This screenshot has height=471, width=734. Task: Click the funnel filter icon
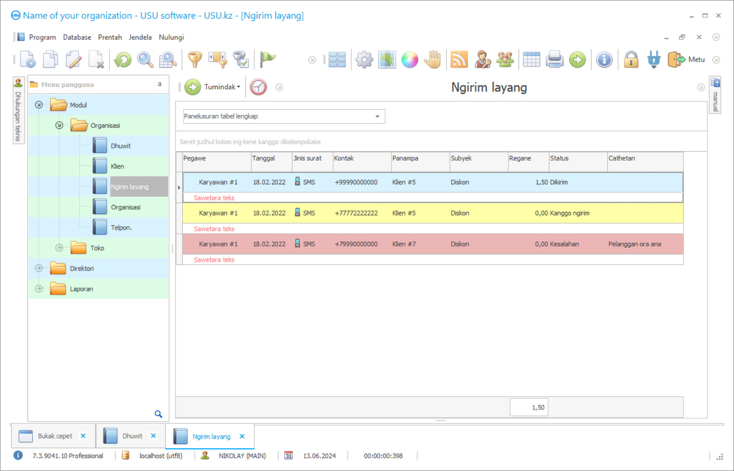[x=195, y=60]
